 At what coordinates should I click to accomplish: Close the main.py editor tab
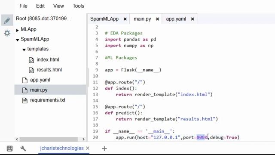[x=158, y=19]
